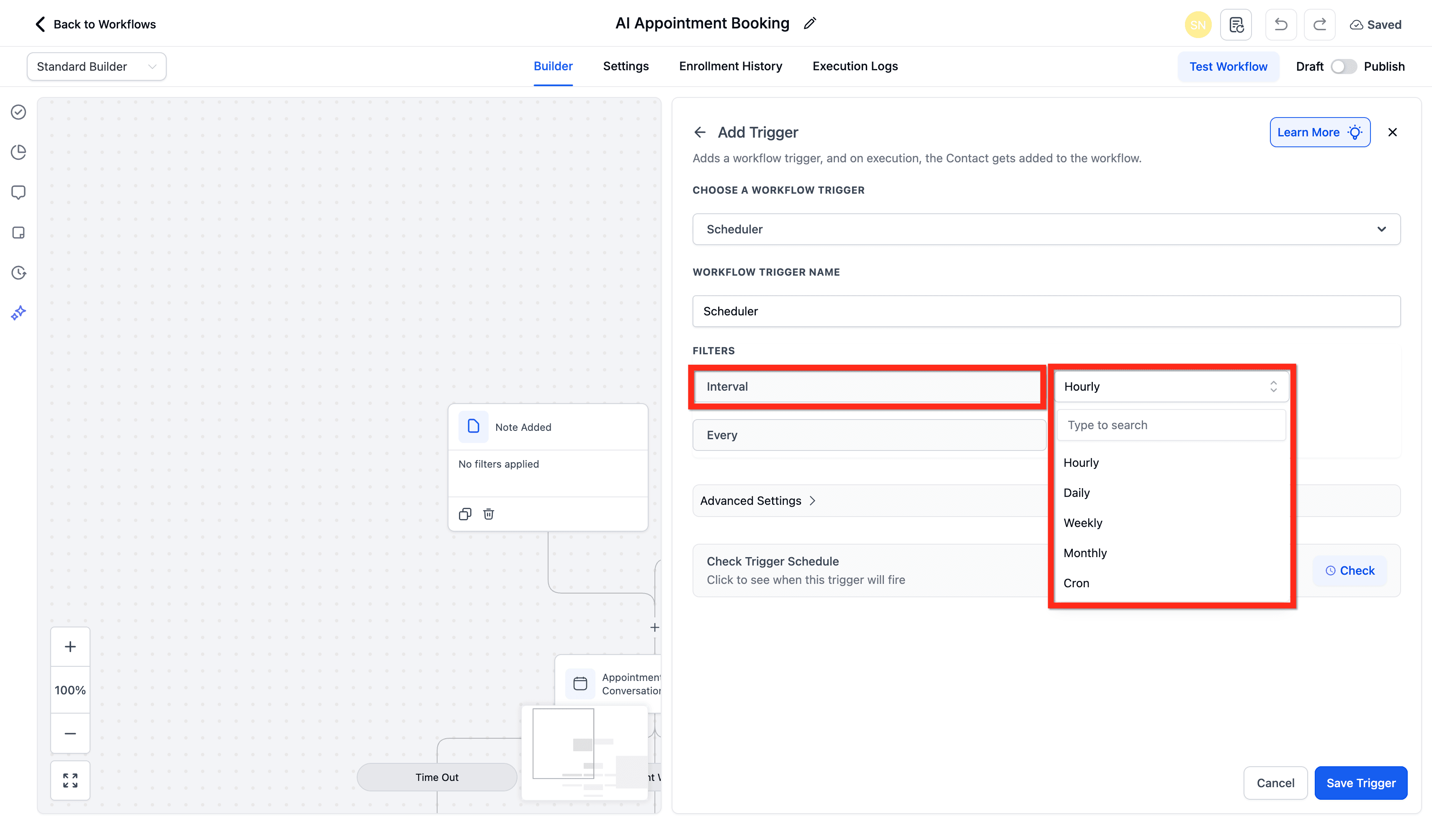Open the Standard Builder dropdown
The width and height of the screenshot is (1432, 824).
(x=96, y=67)
